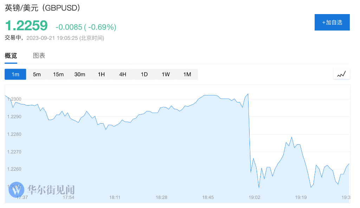Switch to the 图表 tab
The width and height of the screenshot is (360, 208).
pos(39,56)
